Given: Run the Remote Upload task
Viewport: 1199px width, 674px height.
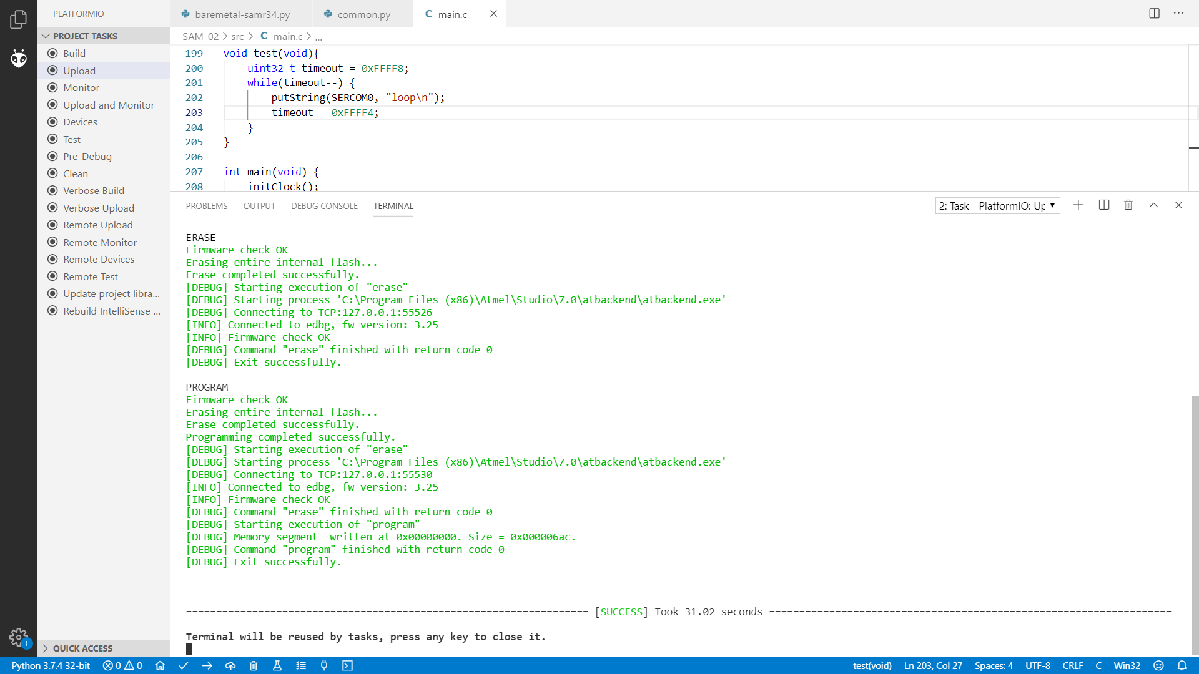Looking at the screenshot, I should point(104,225).
